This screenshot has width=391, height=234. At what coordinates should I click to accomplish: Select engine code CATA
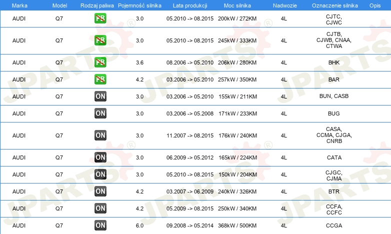334,157
